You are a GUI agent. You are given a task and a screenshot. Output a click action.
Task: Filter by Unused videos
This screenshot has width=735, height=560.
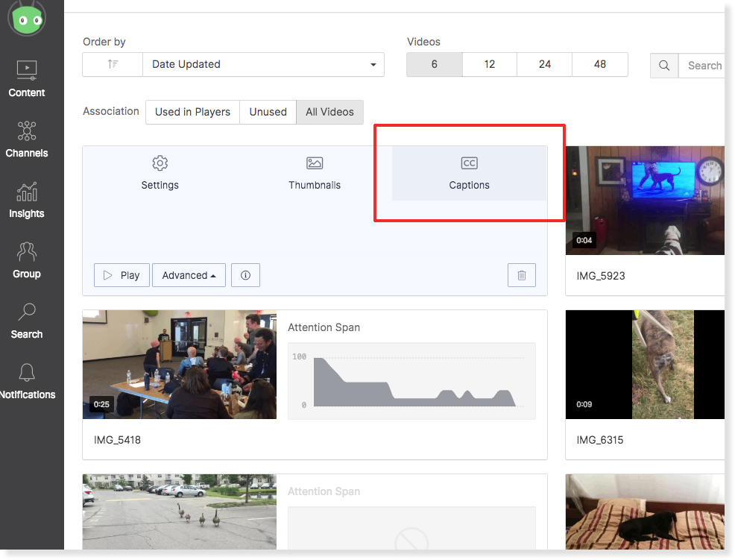click(268, 112)
